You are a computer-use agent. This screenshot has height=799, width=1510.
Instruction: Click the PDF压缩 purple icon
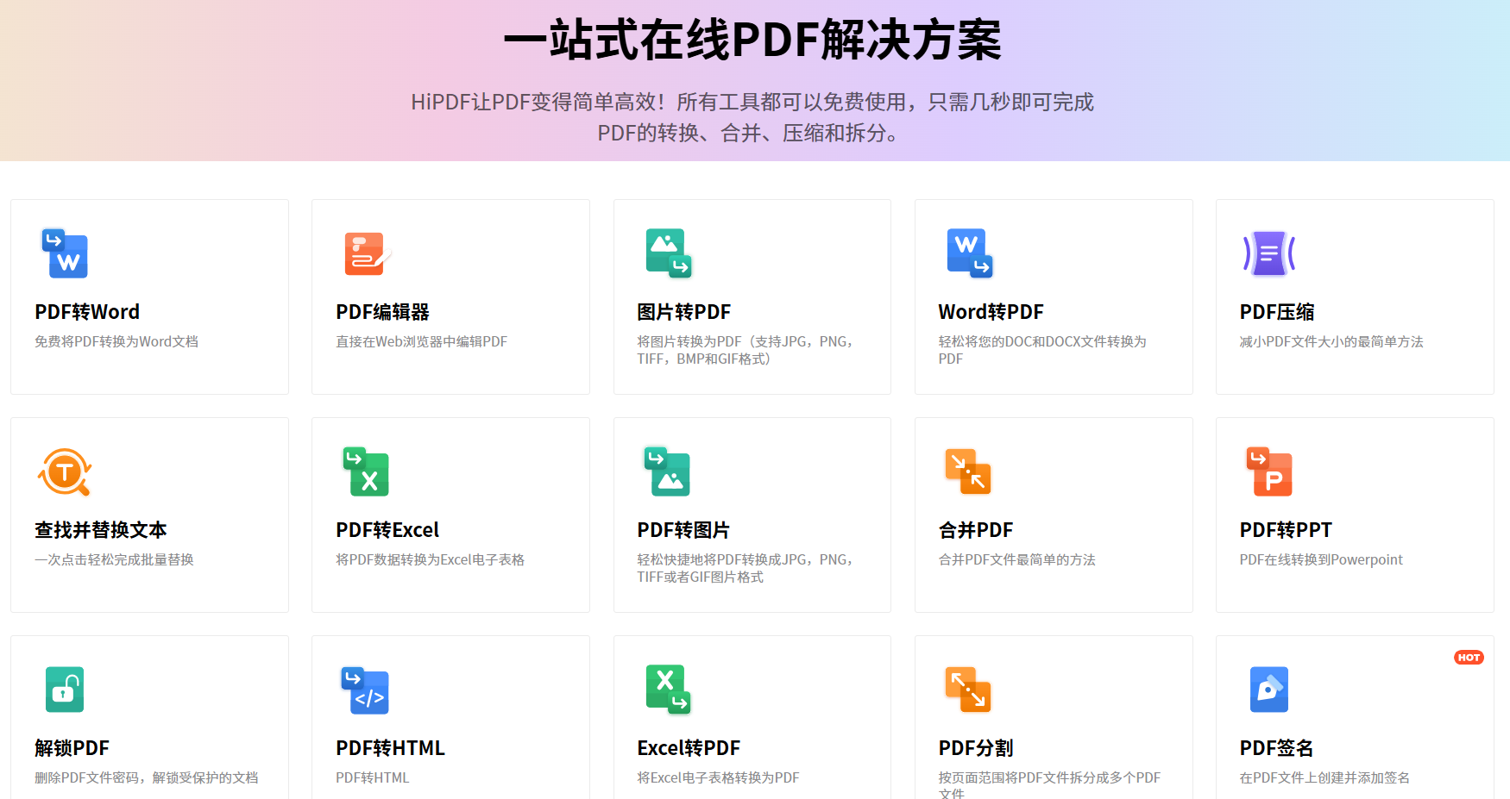coord(1269,253)
